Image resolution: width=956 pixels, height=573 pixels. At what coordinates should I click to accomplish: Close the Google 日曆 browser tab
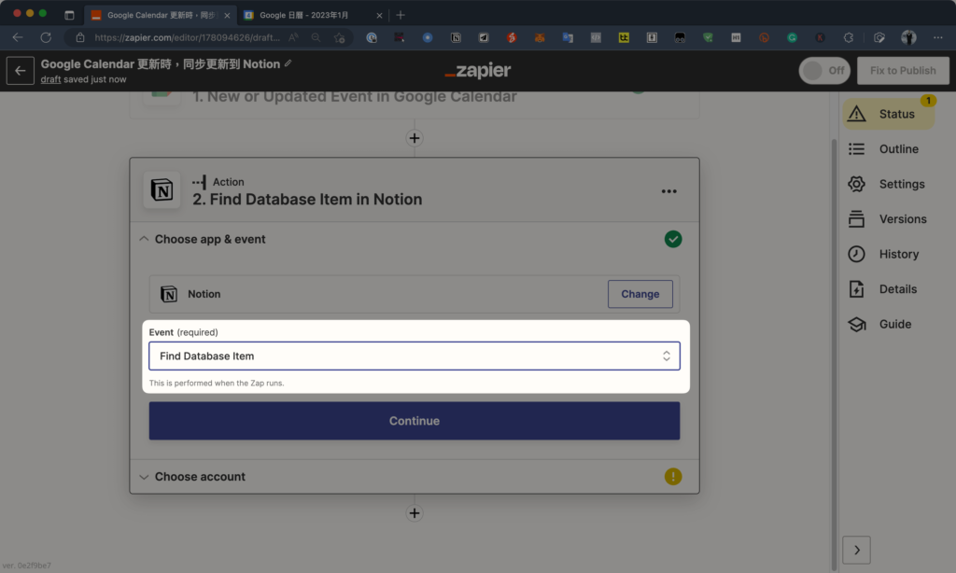click(x=379, y=15)
